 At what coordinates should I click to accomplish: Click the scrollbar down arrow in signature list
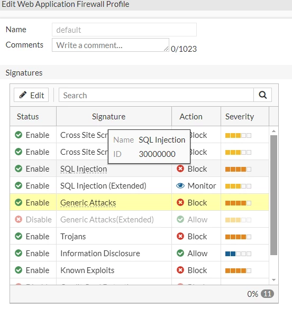point(273,280)
